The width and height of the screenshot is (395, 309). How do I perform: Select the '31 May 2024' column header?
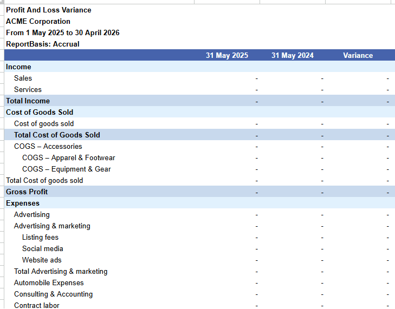tap(293, 55)
